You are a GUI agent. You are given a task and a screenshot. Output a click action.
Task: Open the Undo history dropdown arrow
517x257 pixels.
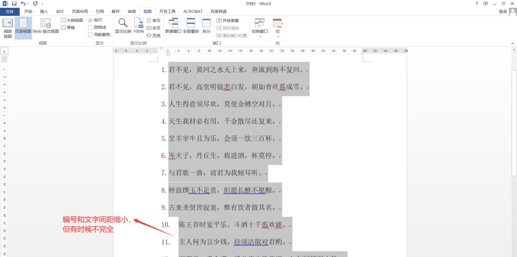point(27,4)
